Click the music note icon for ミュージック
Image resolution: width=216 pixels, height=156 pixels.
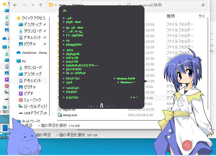pyautogui.click(x=20, y=100)
